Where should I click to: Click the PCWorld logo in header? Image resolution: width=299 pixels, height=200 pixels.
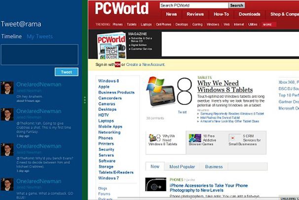click(122, 8)
